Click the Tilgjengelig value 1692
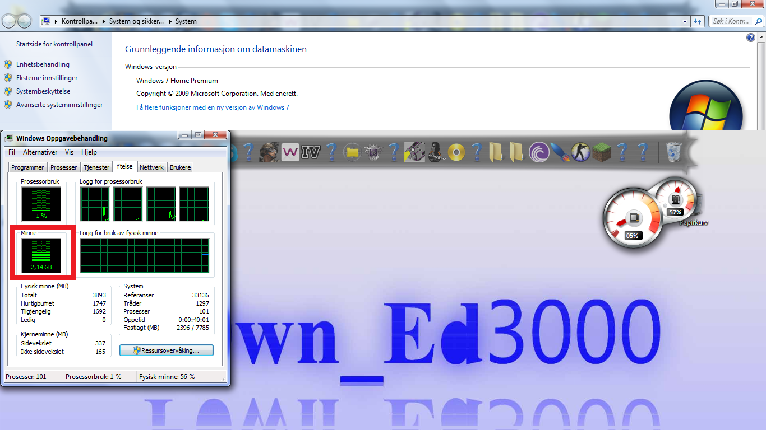The image size is (766, 430). point(99,311)
